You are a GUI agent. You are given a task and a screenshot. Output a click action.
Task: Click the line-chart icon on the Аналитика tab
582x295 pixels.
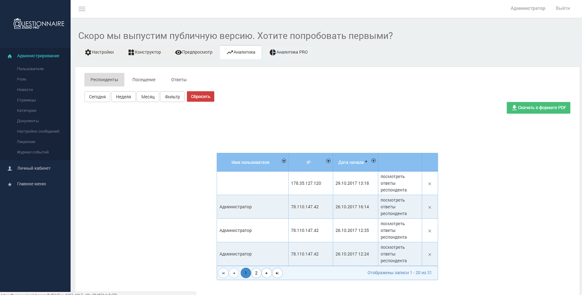(229, 52)
